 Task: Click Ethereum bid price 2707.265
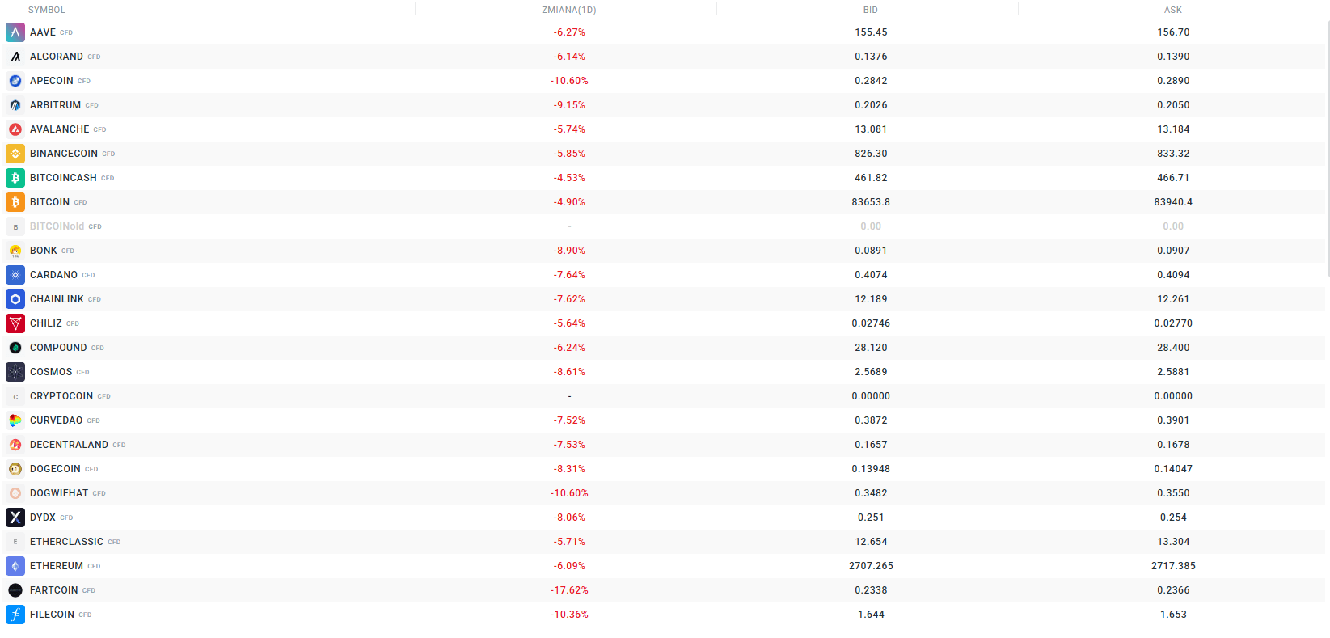coord(871,566)
